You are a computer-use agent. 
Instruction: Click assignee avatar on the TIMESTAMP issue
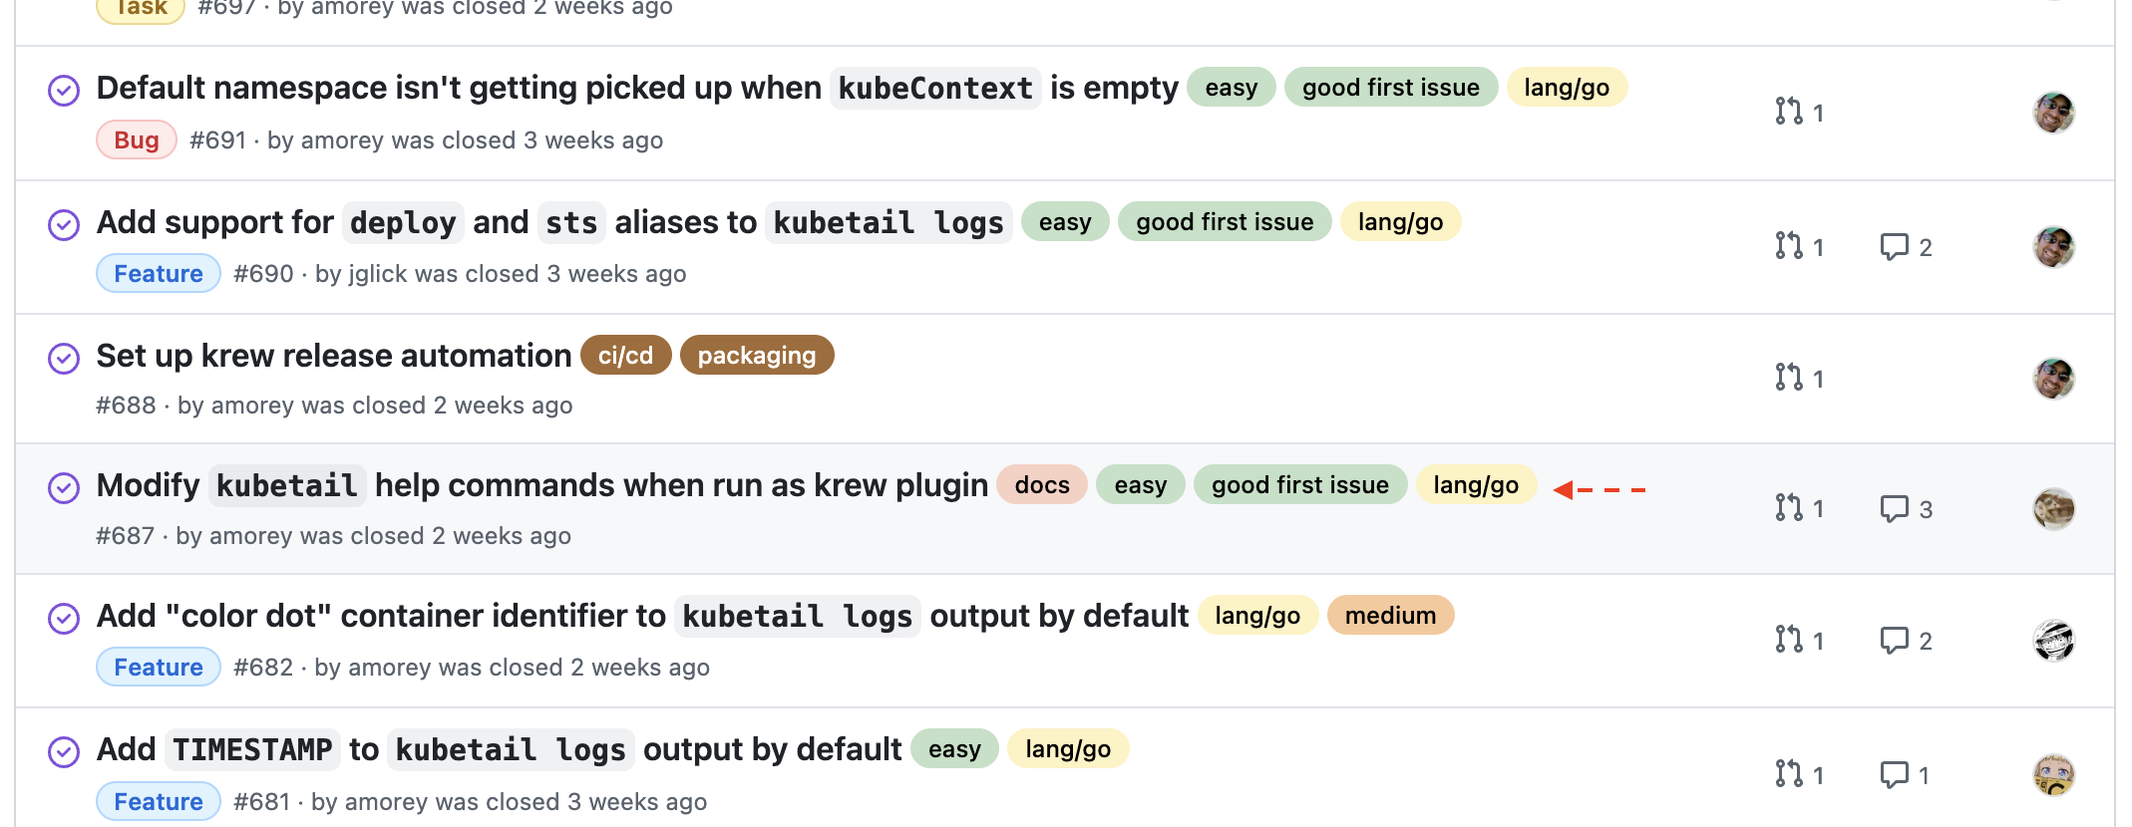pos(2053,774)
